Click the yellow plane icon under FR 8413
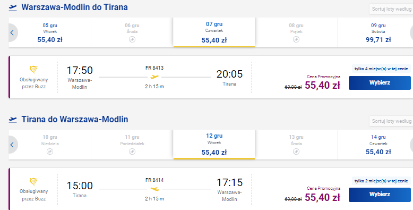The width and height of the screenshot is (413, 210). point(154,77)
